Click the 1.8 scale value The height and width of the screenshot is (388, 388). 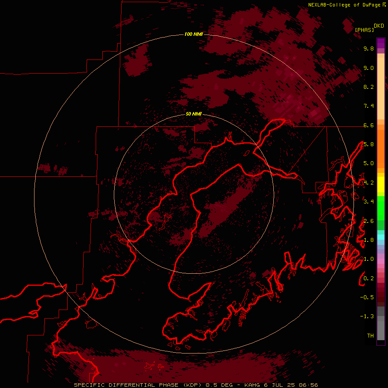(x=369, y=240)
